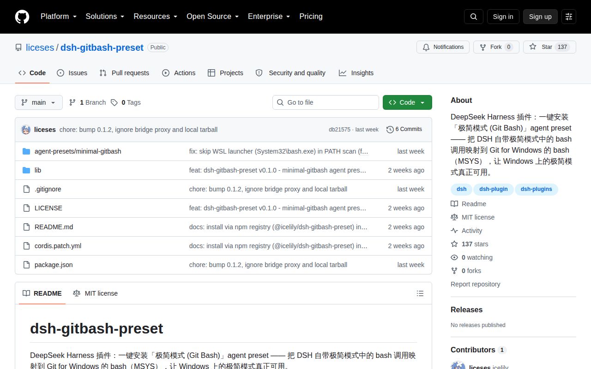This screenshot has width=591, height=369.
Task: Open the Activity link
Action: click(466, 231)
